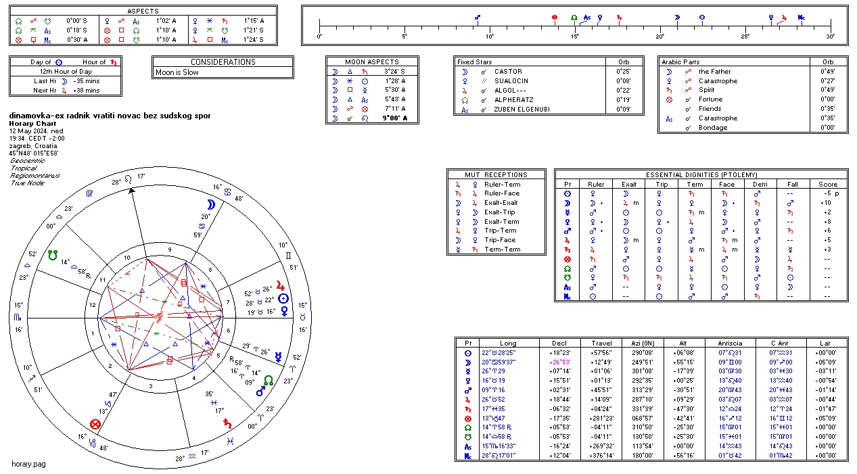Viewport: 857px width, 474px height.
Task: Click the Moon glyph in the chart wheel
Action: (x=211, y=204)
